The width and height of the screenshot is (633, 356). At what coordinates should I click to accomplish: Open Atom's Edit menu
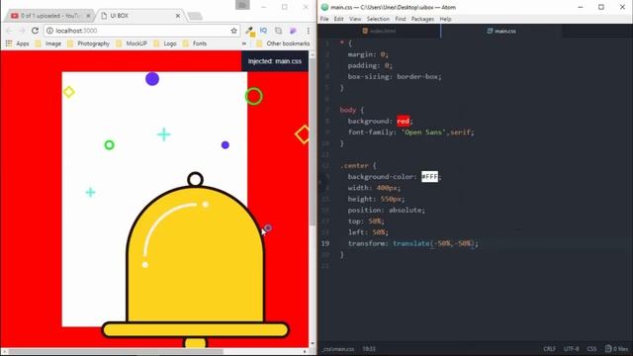tap(338, 19)
